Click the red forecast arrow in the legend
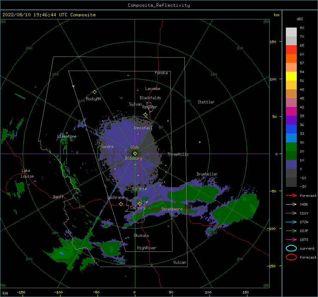Viewport: 318px width, 297px height. (291, 195)
